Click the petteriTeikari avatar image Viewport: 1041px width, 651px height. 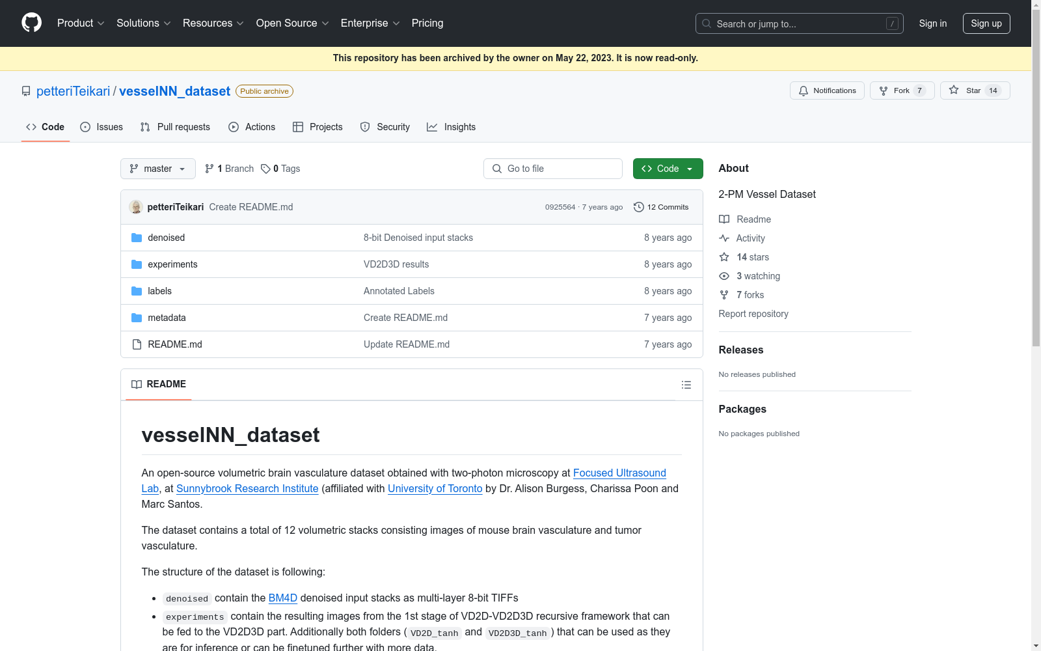pyautogui.click(x=136, y=207)
